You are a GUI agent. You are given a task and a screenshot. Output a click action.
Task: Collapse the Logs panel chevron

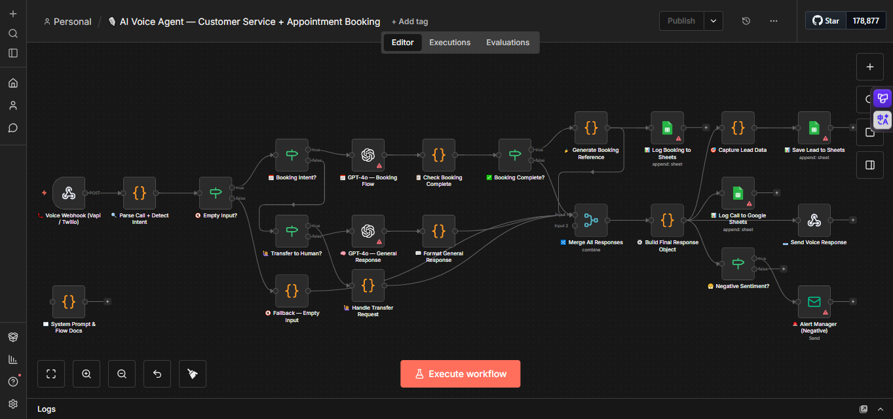tap(880, 409)
